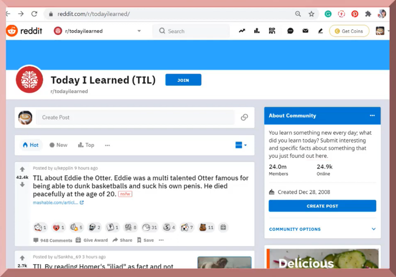This screenshot has height=277, width=396.
Task: Click the skull award with count 2
Action: pyautogui.click(x=94, y=227)
